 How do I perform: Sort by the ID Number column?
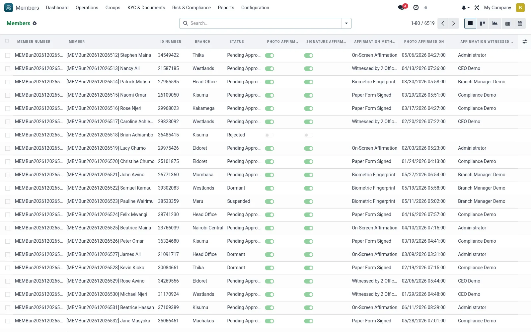pyautogui.click(x=171, y=42)
